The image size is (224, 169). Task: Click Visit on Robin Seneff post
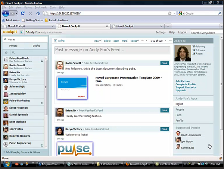(x=165, y=63)
